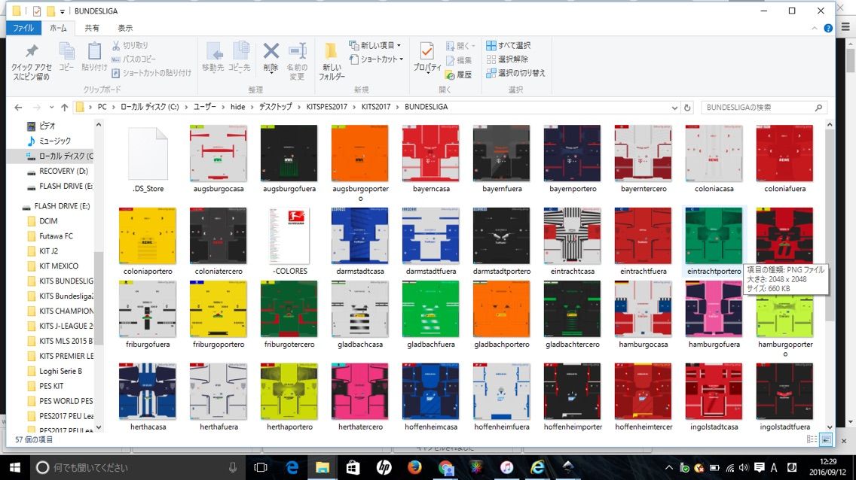Click KITSPES2017 in the address breadcrumb
Screen dimensions: 856x480
coord(326,107)
